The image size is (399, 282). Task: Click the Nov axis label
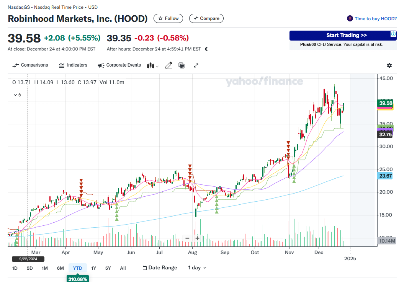[289, 252]
